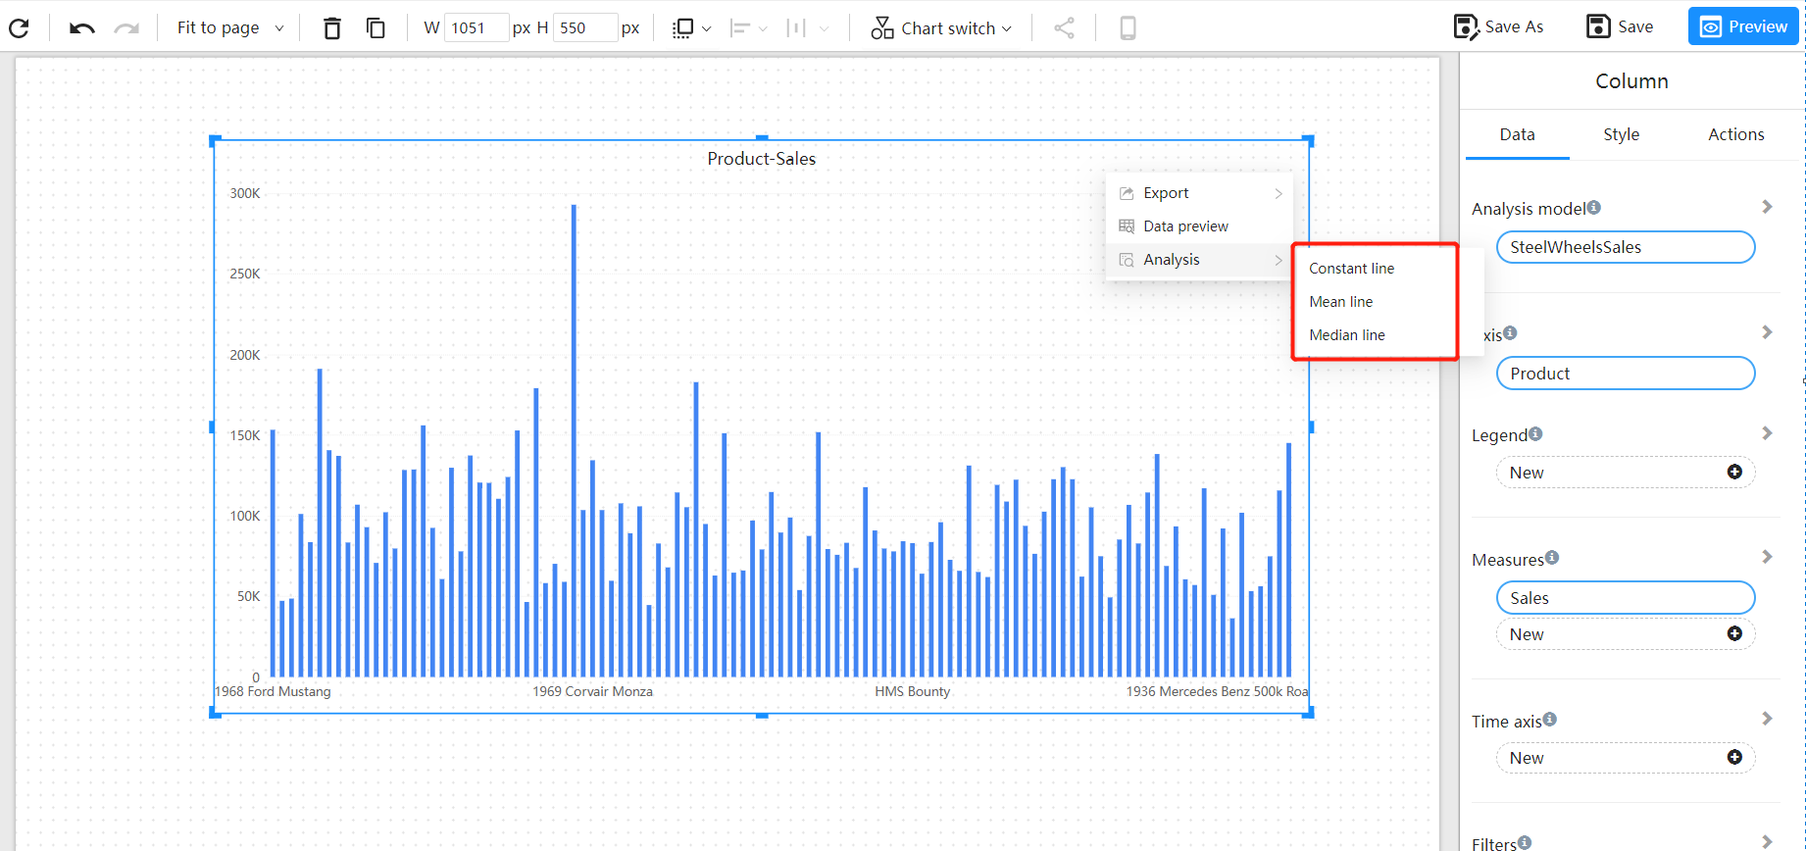Add new Legend field with plus icon

tap(1734, 473)
